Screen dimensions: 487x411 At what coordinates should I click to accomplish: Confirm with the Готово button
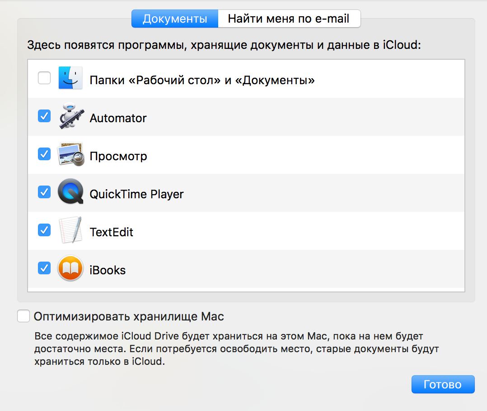[443, 384]
